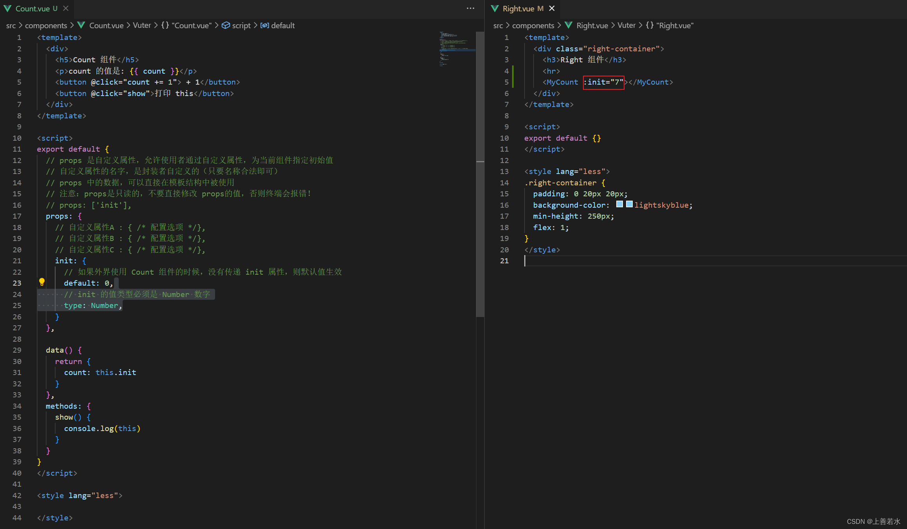Click "export default {}" in Right.vue

[563, 138]
